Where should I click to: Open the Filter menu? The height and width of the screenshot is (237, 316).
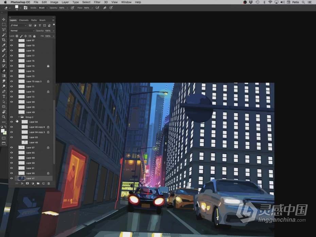click(97, 2)
